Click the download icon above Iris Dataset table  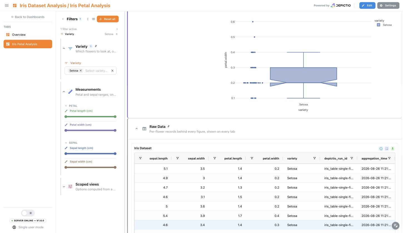point(392,149)
